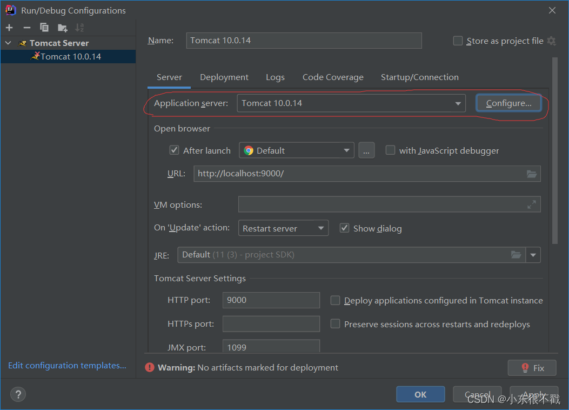Click the folder icon in JRE field

click(x=516, y=255)
